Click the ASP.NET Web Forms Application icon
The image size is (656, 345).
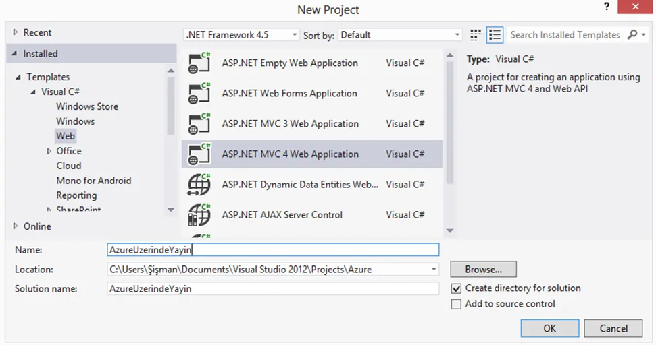pos(199,94)
